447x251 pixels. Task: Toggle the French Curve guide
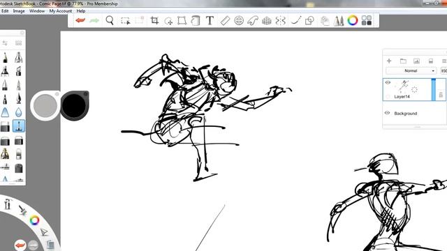[x=253, y=20]
